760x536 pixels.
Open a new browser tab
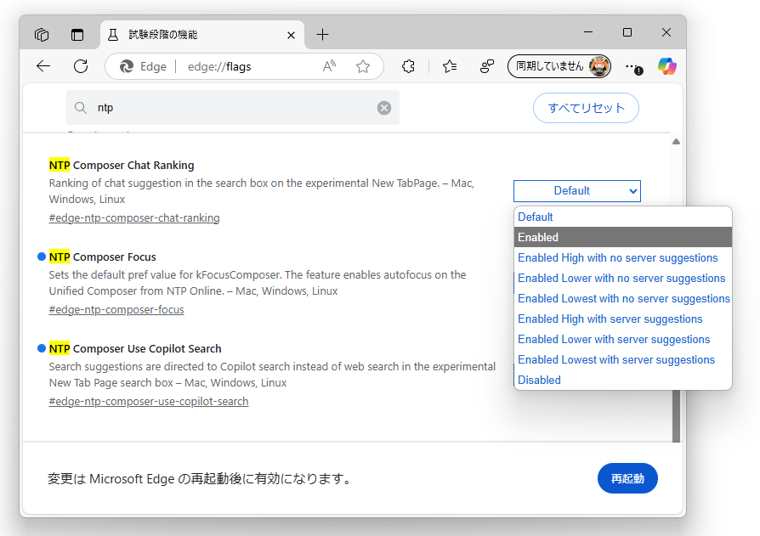(322, 35)
